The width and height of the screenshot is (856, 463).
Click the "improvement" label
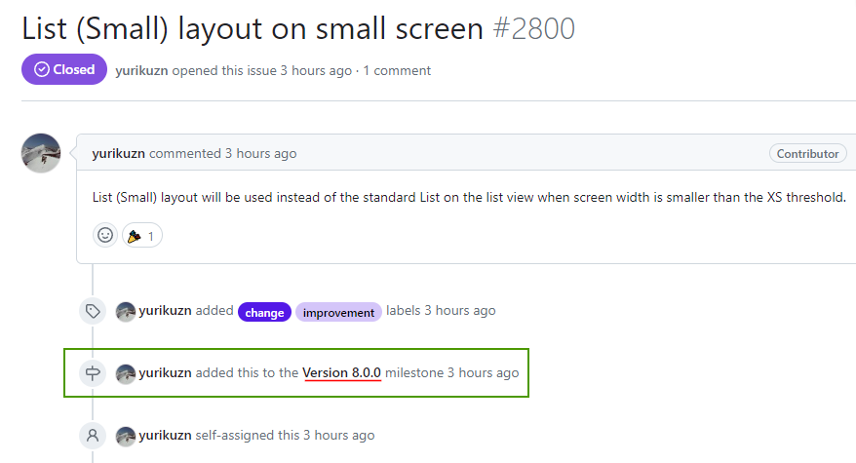[x=338, y=312]
